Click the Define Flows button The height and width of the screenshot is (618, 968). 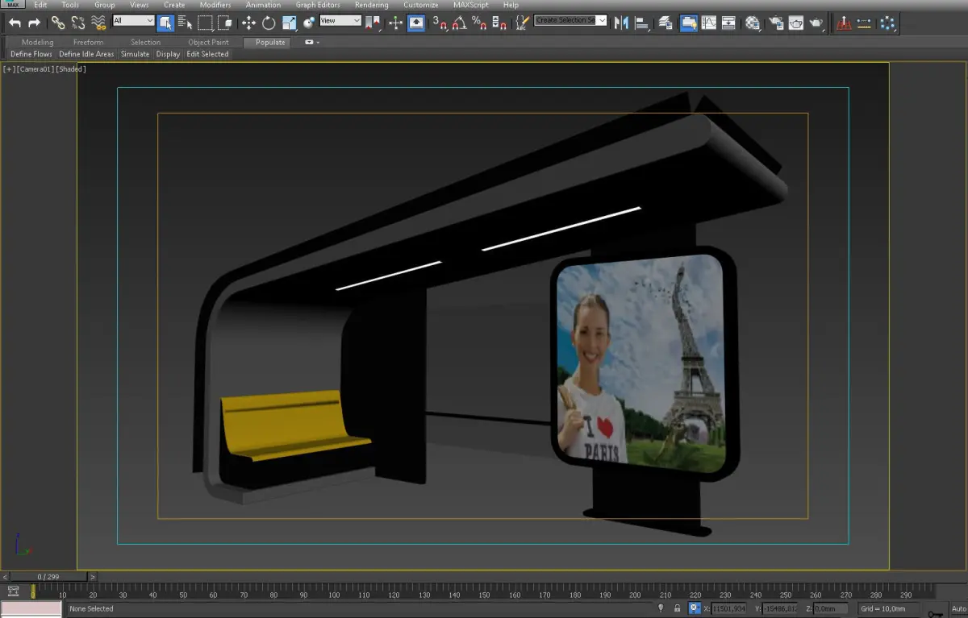tap(31, 54)
